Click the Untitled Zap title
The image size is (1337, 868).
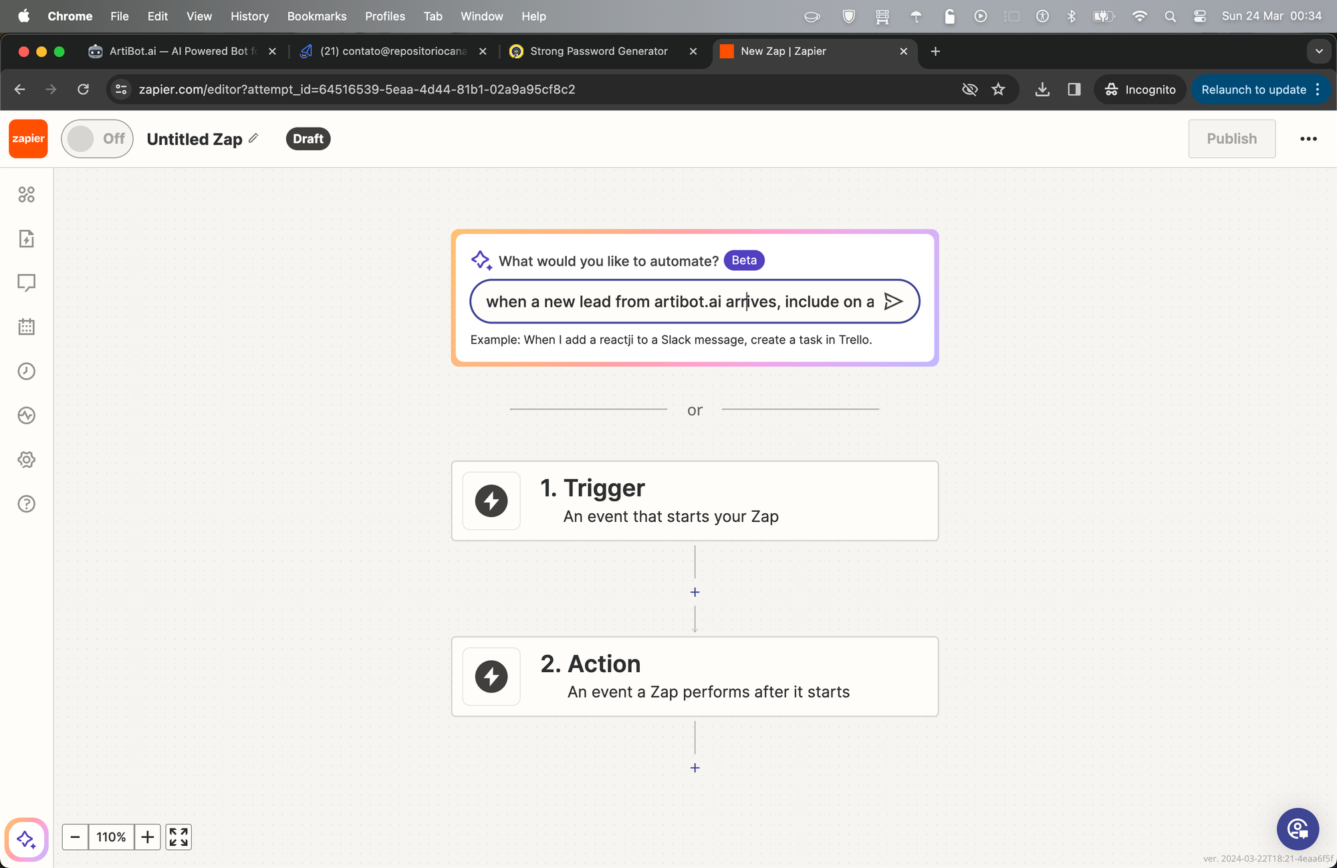[195, 139]
